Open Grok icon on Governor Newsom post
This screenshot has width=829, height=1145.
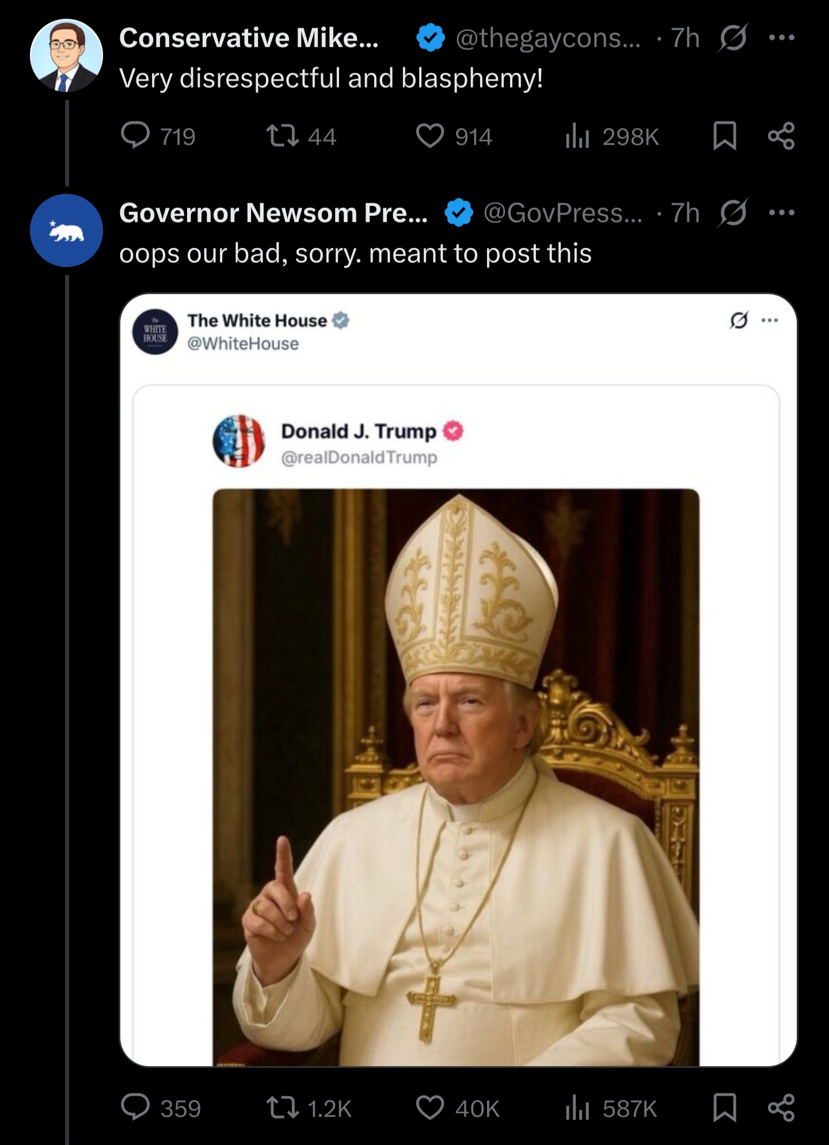733,213
